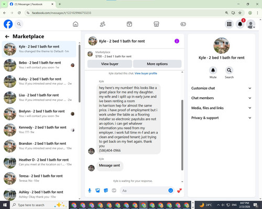Reload the page
Screen dimensions: 262x209
pyautogui.click(x=19, y=13)
